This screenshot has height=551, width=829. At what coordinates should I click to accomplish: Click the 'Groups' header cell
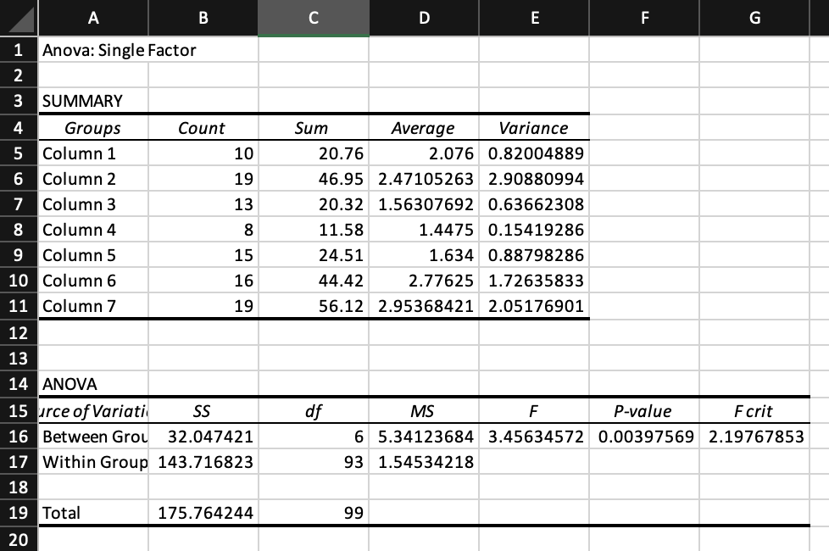click(x=93, y=127)
